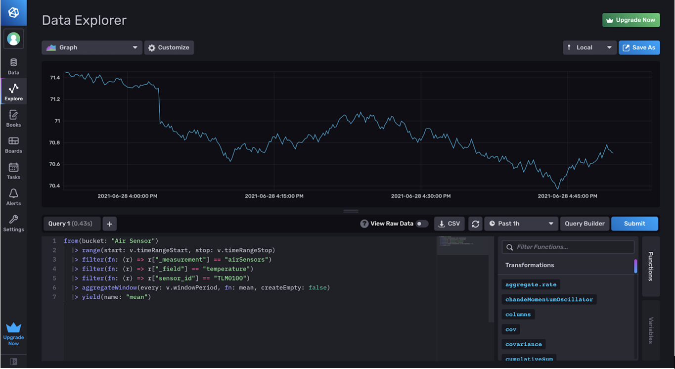This screenshot has width=675, height=369.
Task: Click the 71.4 y-axis label
Action: coord(55,78)
